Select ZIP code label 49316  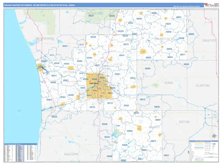(110, 103)
